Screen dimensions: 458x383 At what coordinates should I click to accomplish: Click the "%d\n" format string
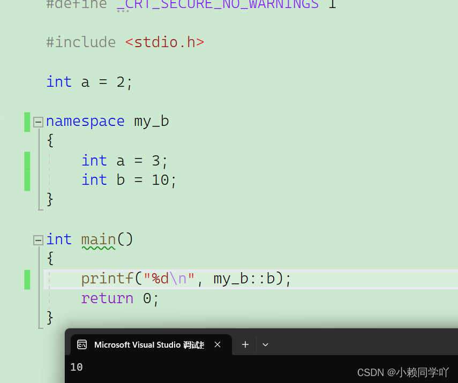(x=169, y=279)
